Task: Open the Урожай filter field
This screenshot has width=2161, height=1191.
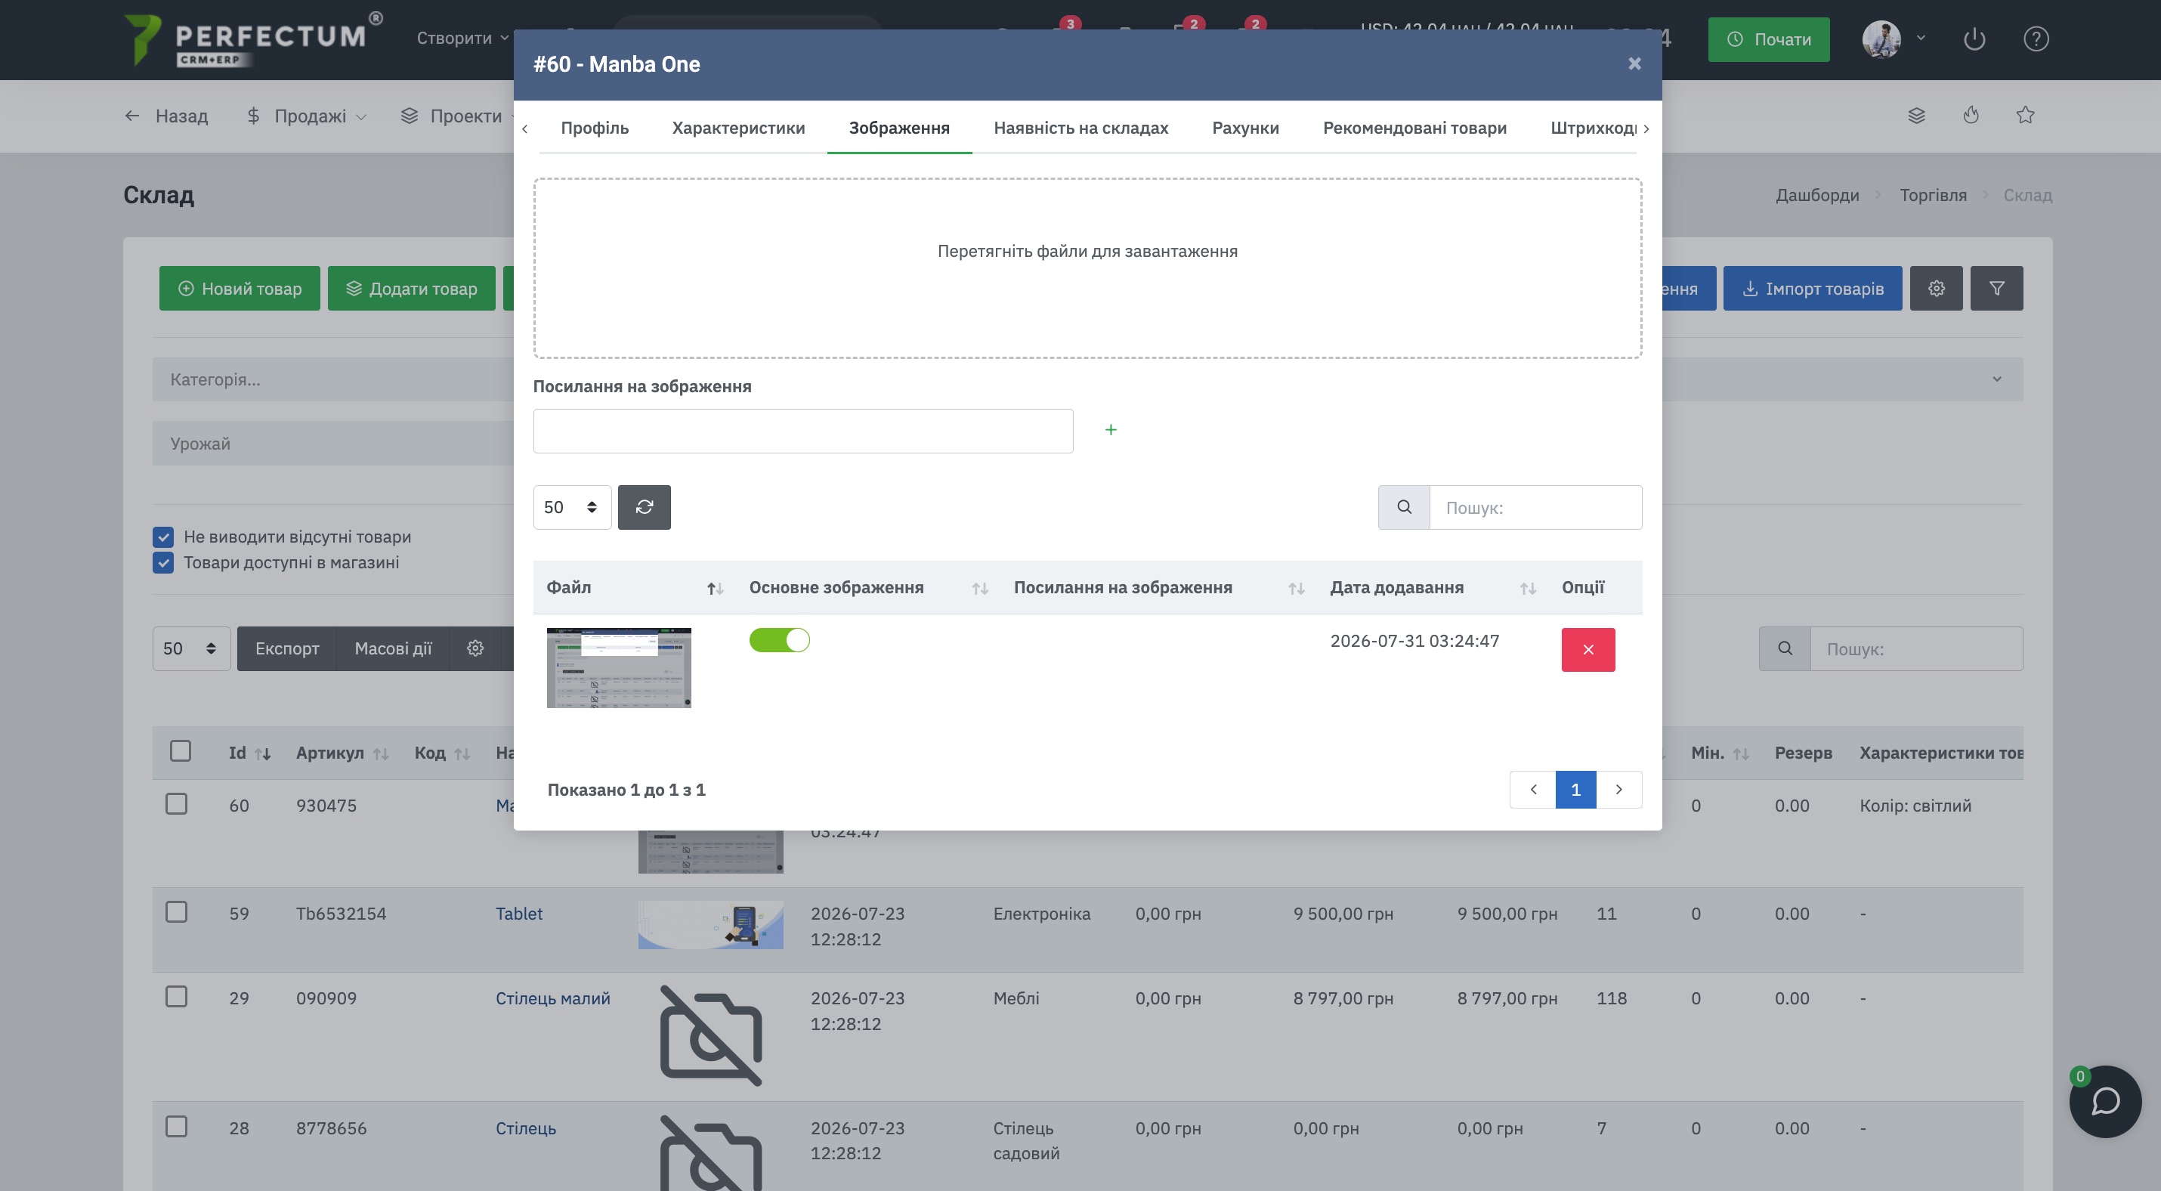Action: [333, 443]
